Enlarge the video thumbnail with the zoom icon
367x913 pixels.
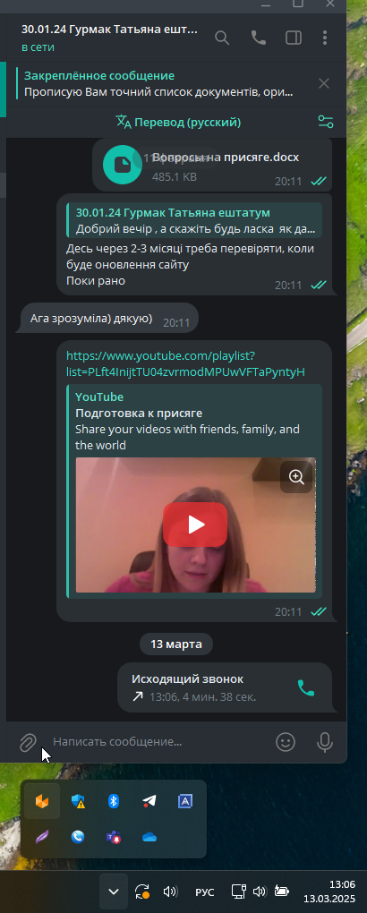click(296, 477)
